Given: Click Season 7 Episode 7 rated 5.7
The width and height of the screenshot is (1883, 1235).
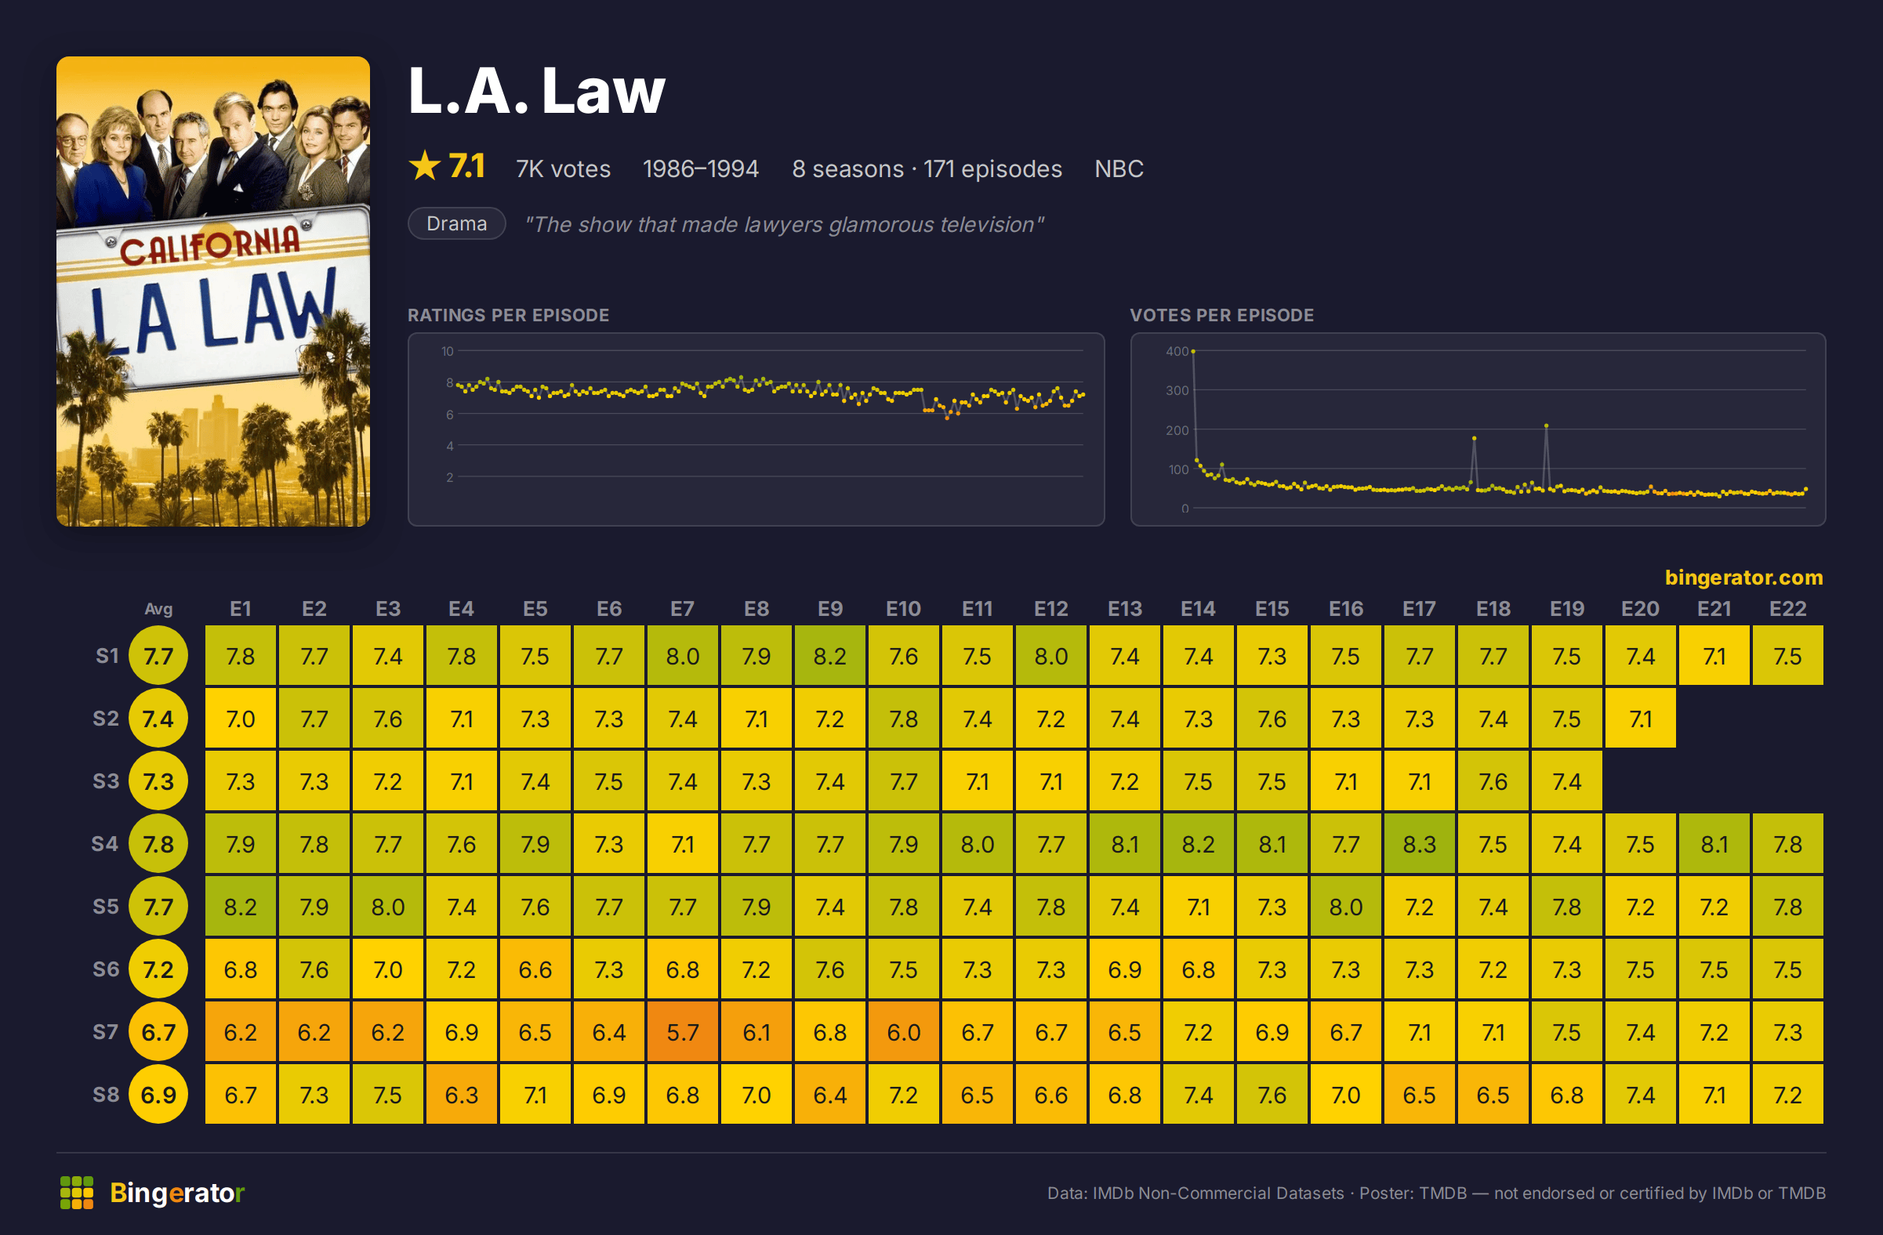Looking at the screenshot, I should coord(683,1032).
